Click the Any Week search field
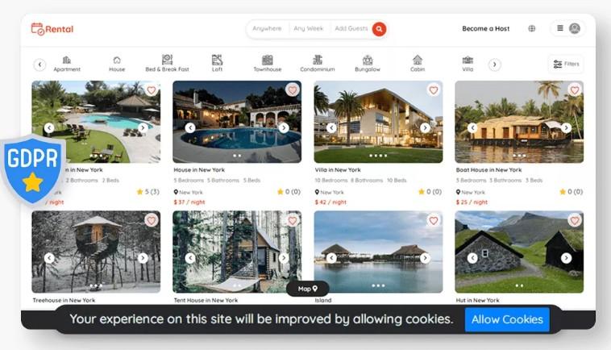The image size is (611, 350). coord(309,28)
